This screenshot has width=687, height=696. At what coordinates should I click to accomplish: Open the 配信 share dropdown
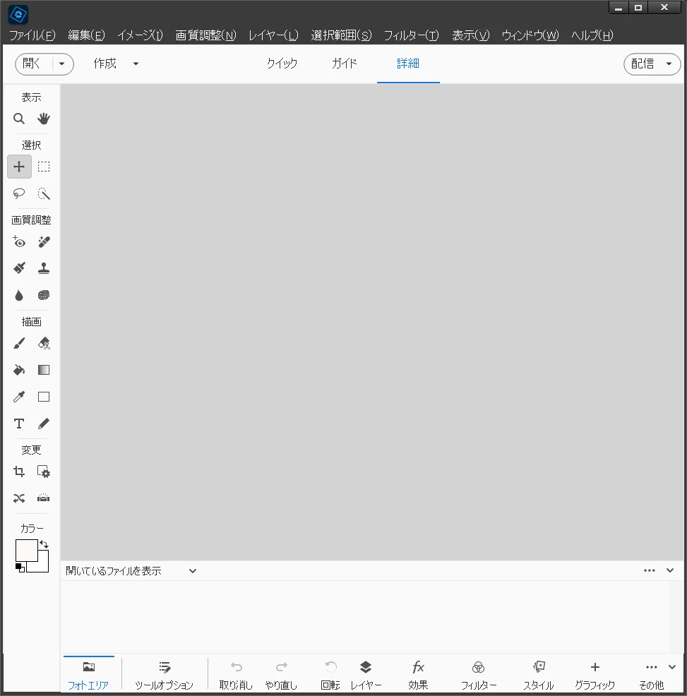[x=652, y=64]
